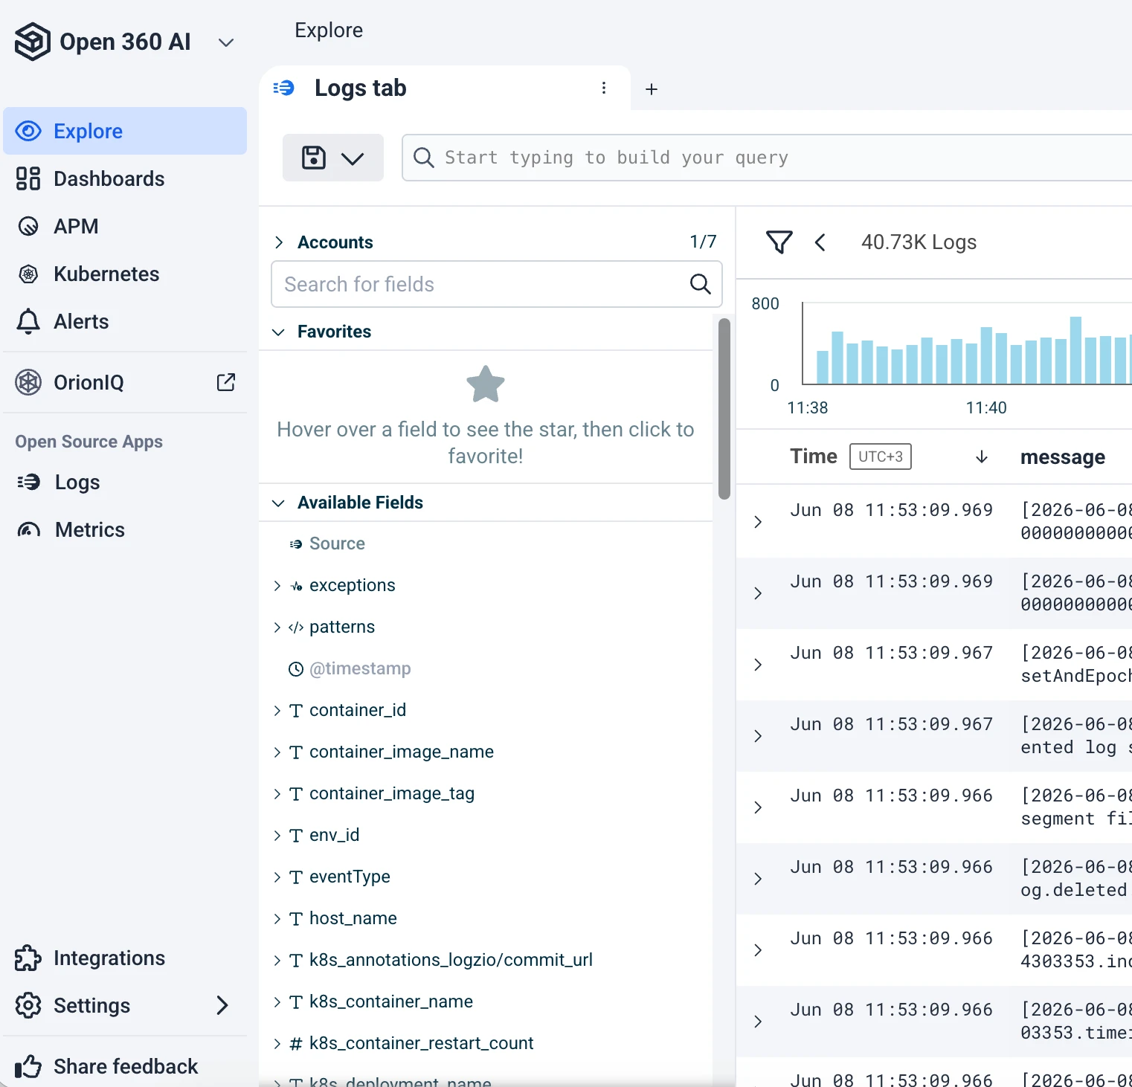Click the Dashboards grid icon

(x=28, y=178)
